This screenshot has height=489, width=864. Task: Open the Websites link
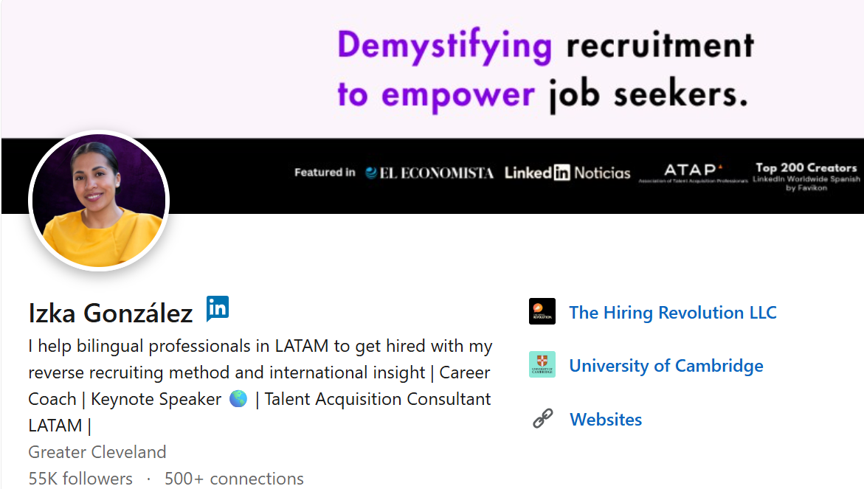tap(606, 420)
